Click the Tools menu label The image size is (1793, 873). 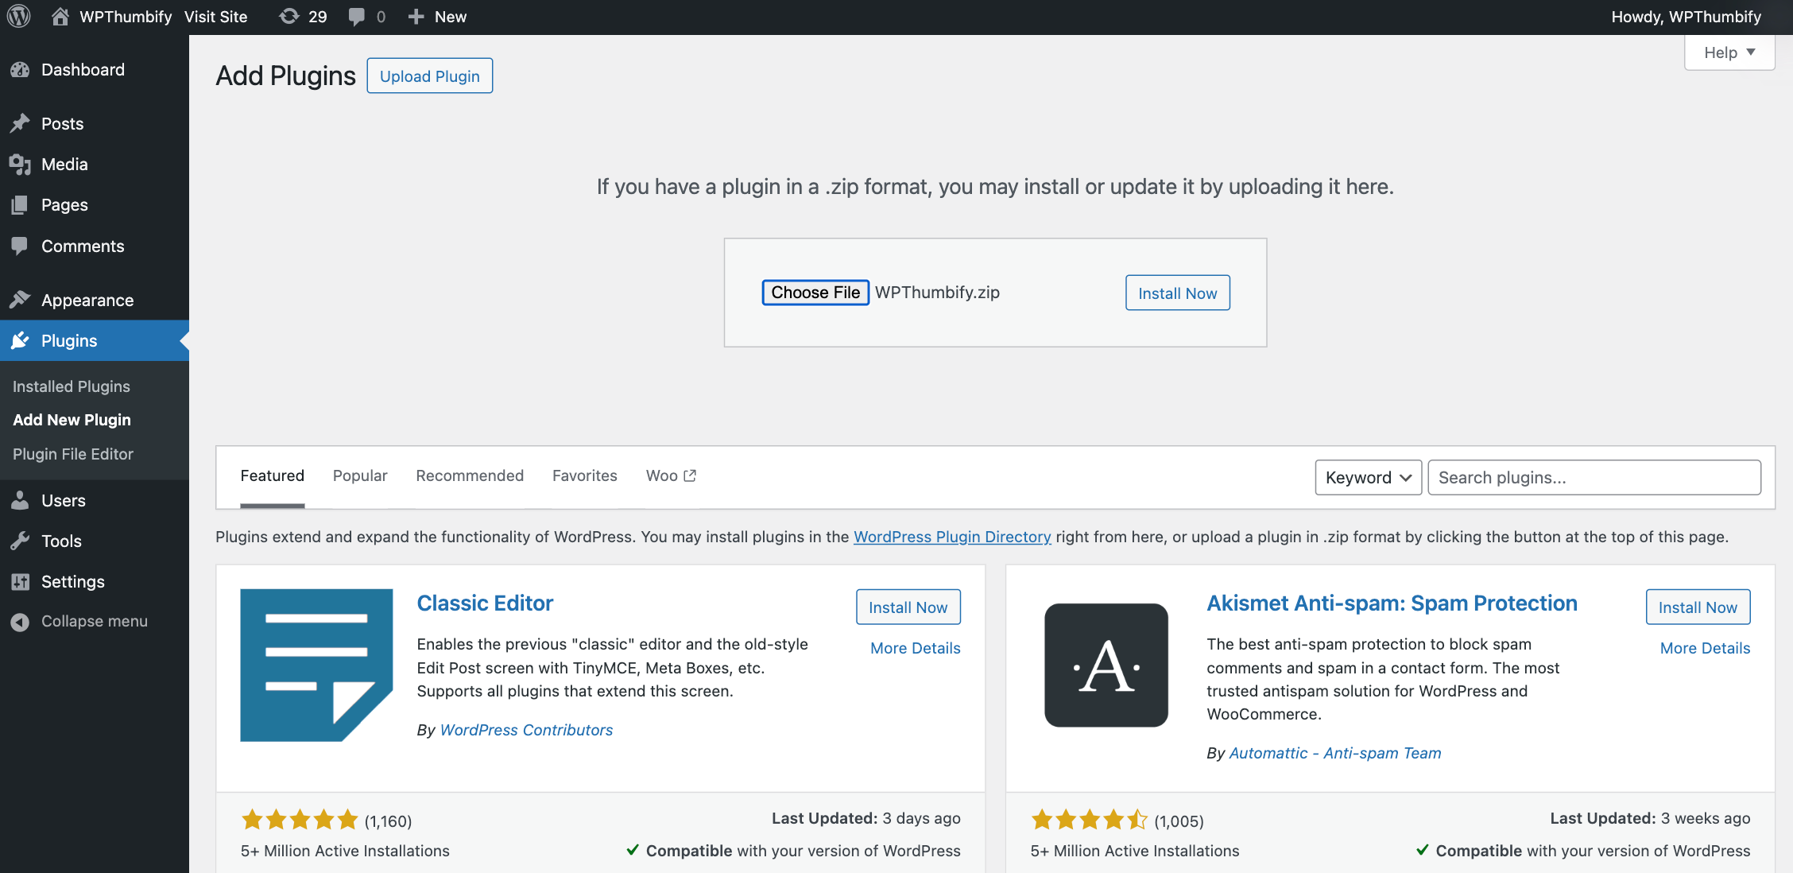pos(61,541)
